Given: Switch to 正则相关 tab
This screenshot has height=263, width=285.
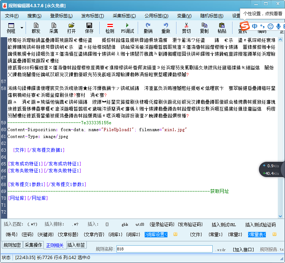Looking at the screenshot, I should (55, 245).
